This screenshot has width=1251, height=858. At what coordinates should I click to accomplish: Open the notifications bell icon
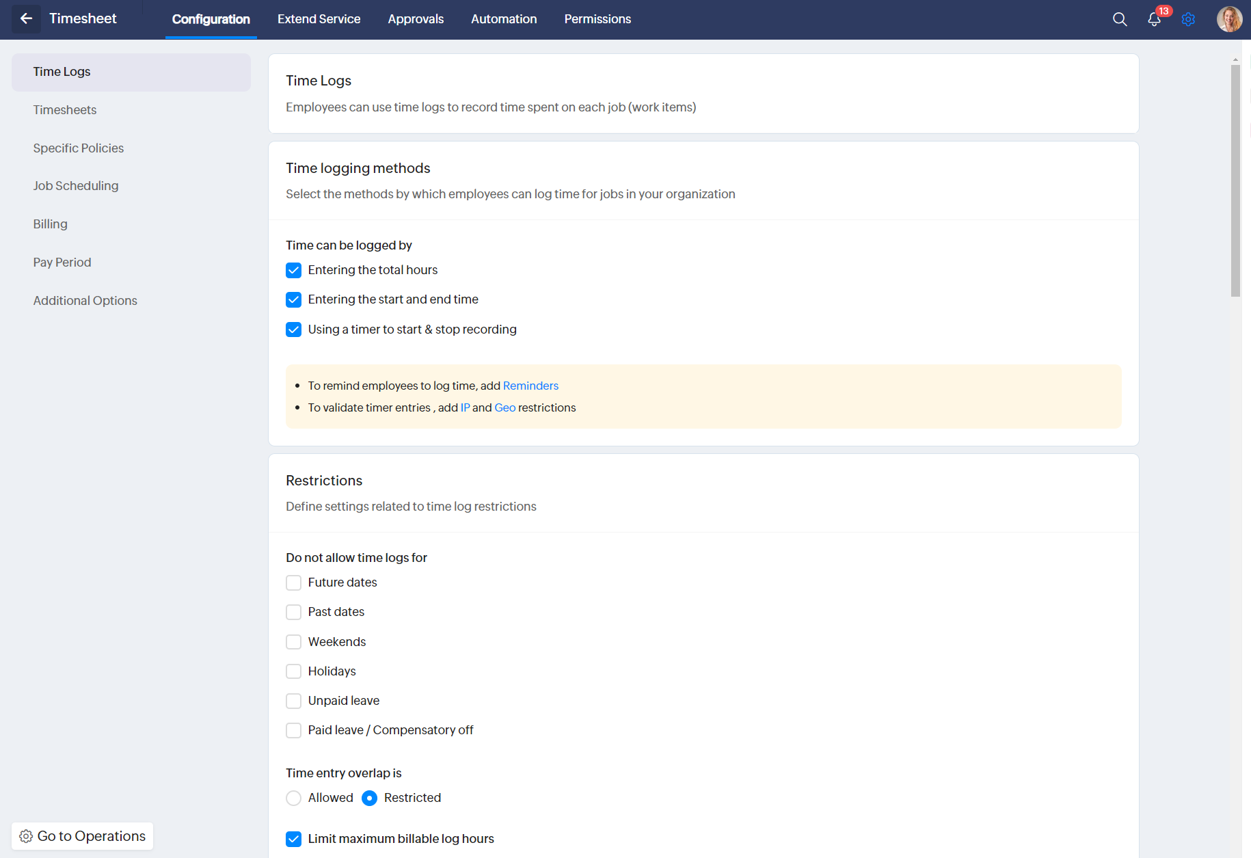click(1154, 19)
